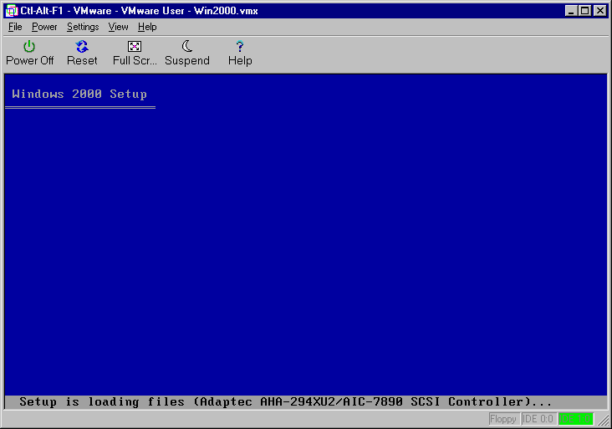Suspend the virtual machine via moon icon

click(187, 47)
